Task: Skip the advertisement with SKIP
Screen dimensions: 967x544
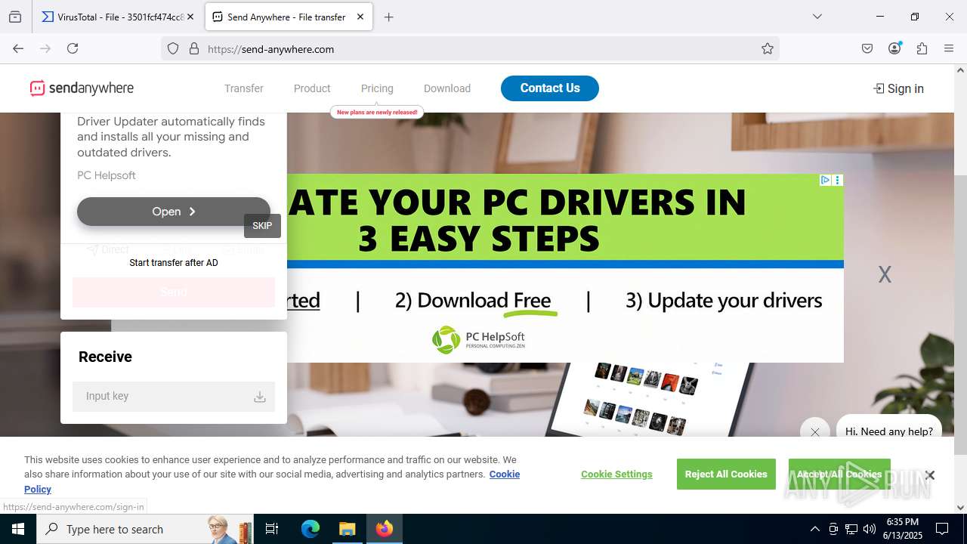Action: pyautogui.click(x=262, y=226)
